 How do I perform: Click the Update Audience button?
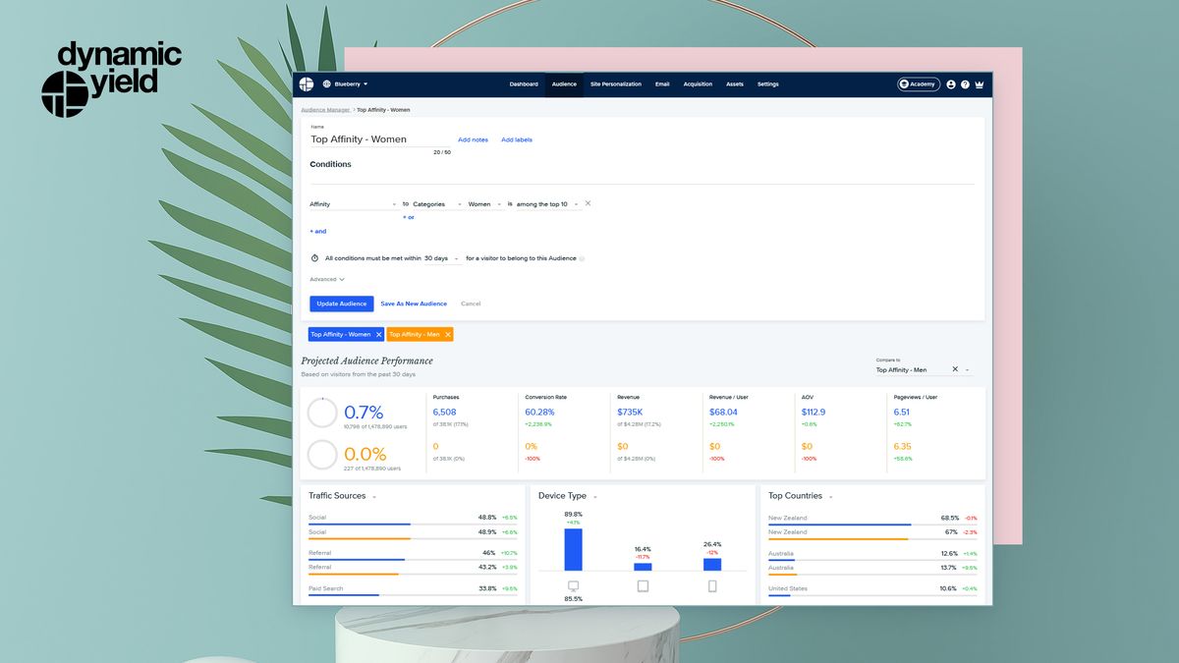click(341, 304)
